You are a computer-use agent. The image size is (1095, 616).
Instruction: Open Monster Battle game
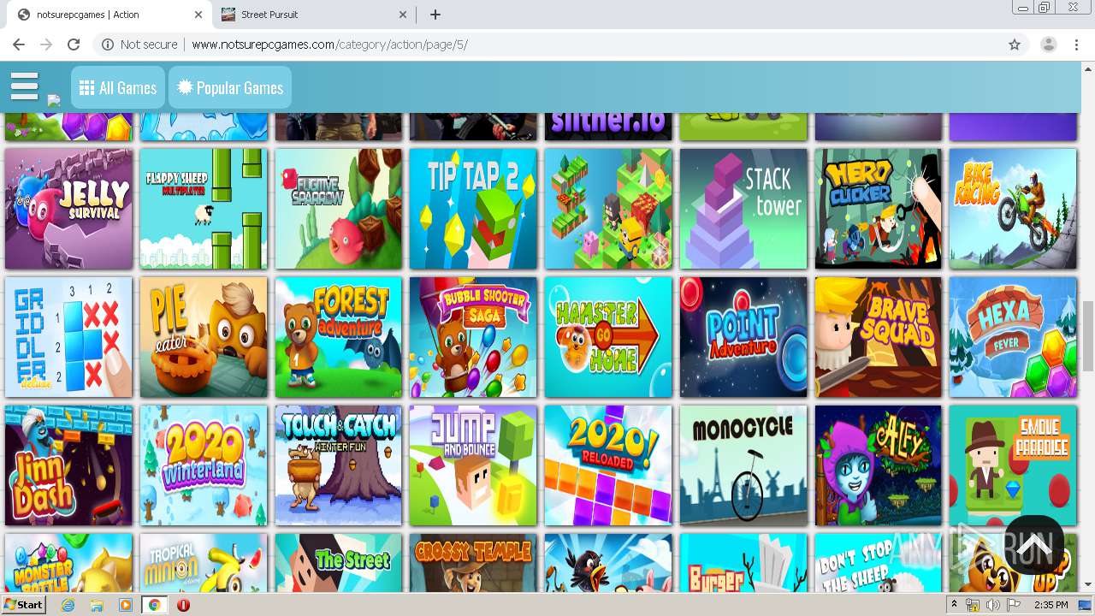[68, 563]
